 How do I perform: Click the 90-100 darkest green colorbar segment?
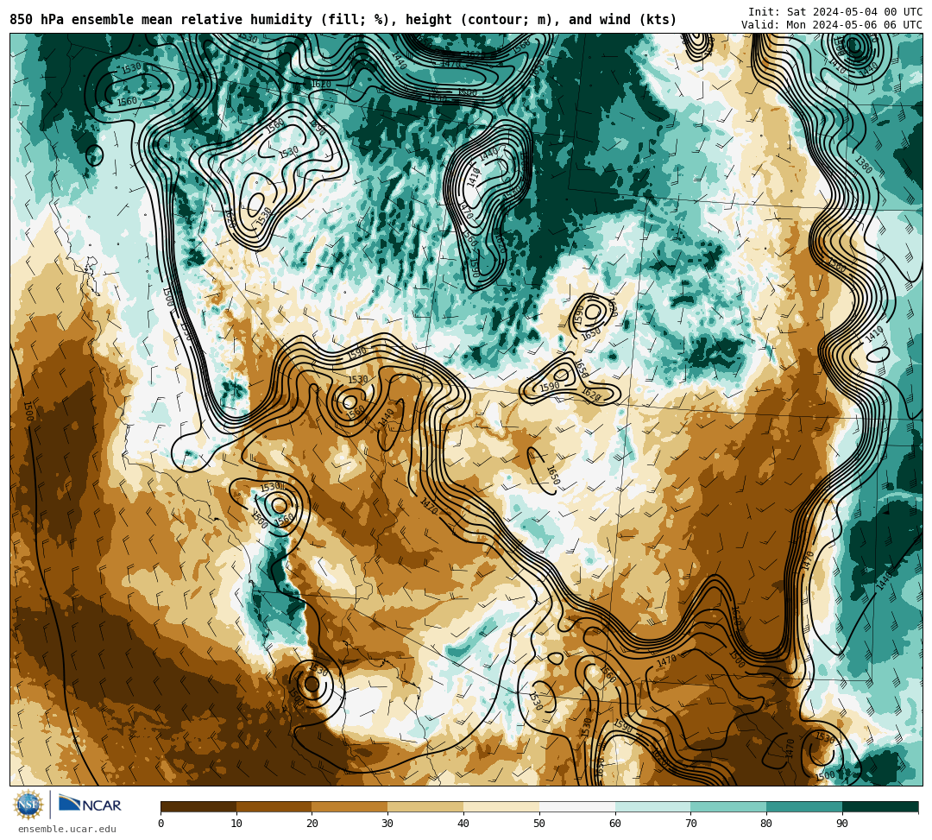[x=880, y=806]
